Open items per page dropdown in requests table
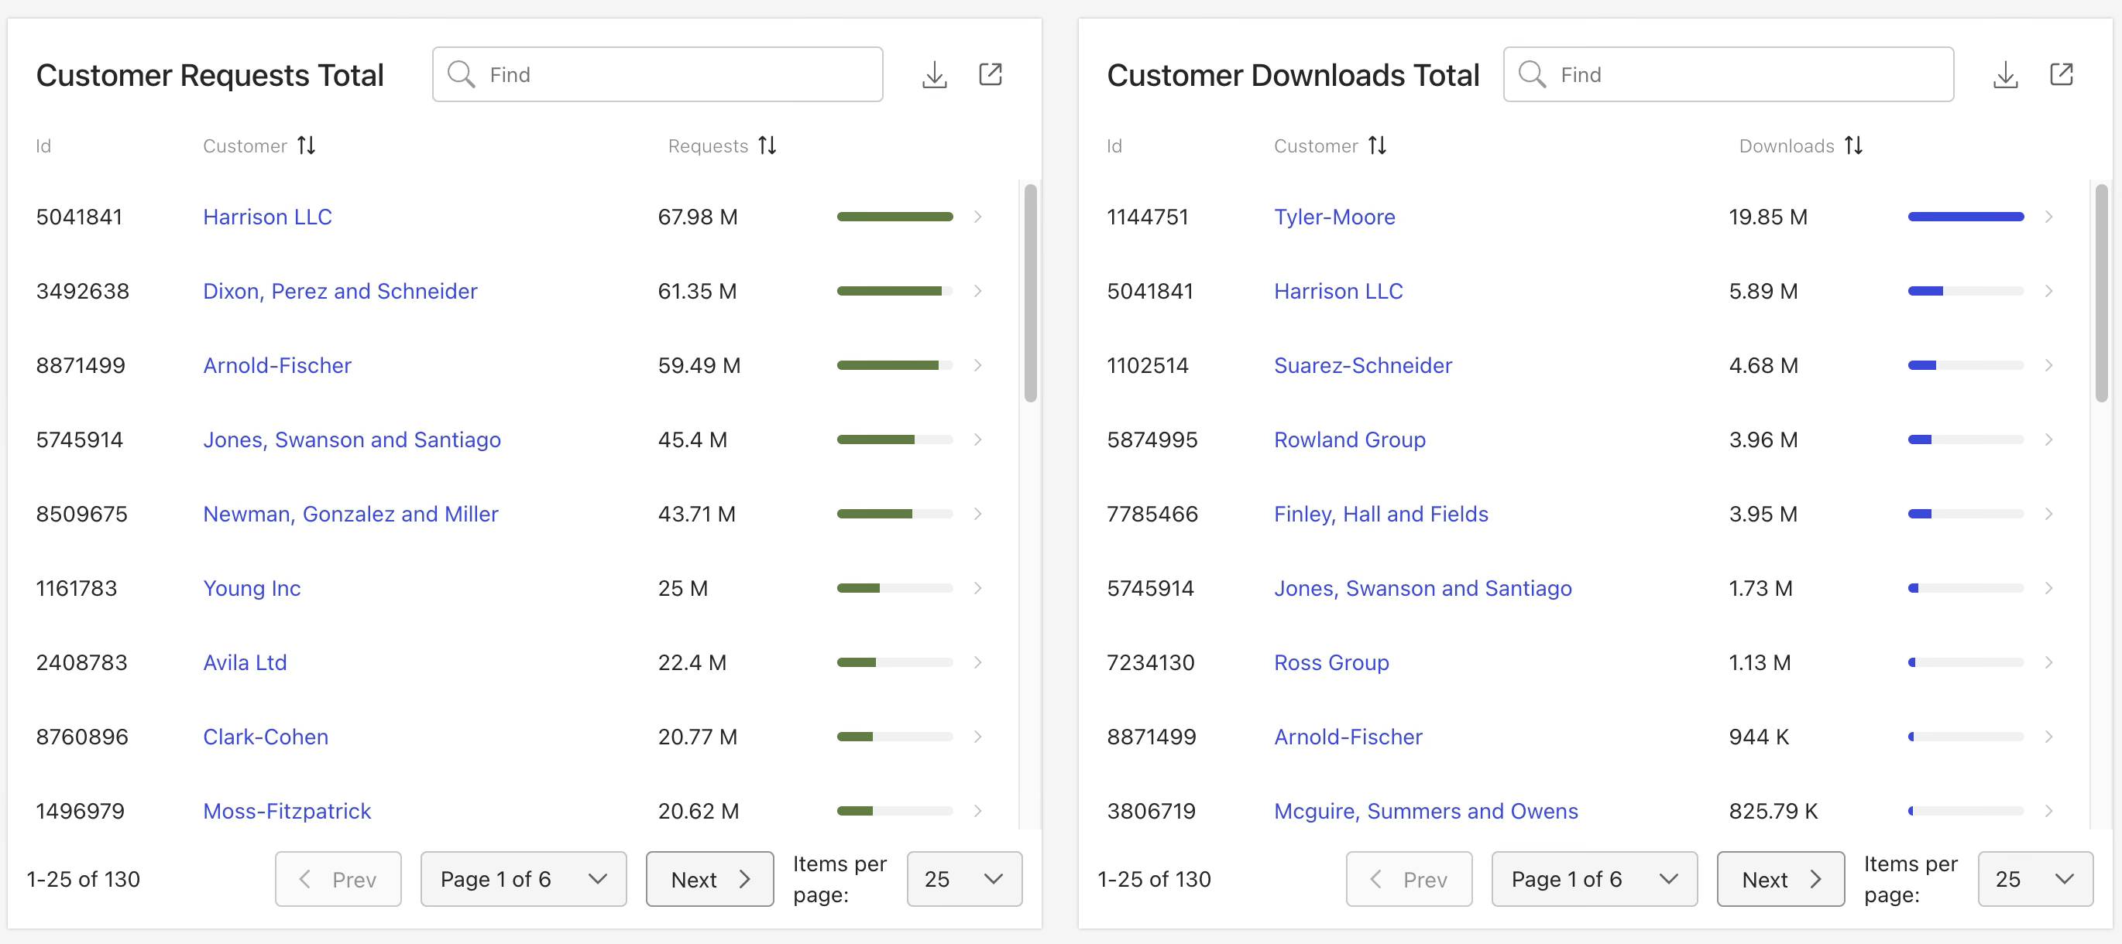 point(963,879)
